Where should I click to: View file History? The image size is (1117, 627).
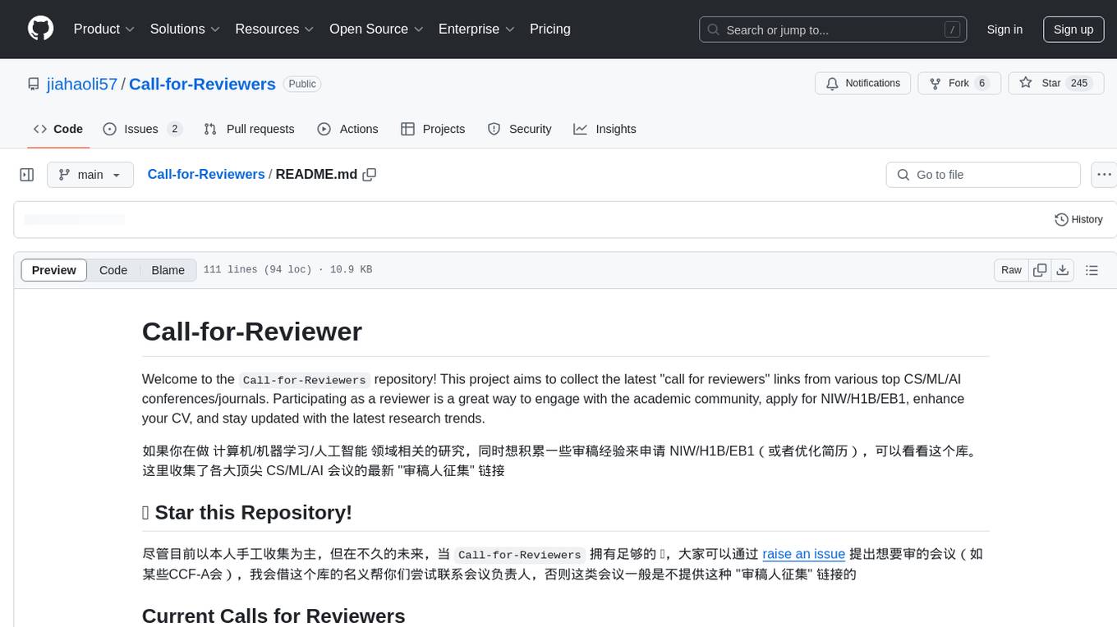click(1078, 219)
